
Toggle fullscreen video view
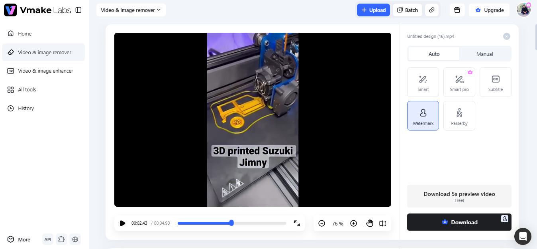pyautogui.click(x=297, y=223)
